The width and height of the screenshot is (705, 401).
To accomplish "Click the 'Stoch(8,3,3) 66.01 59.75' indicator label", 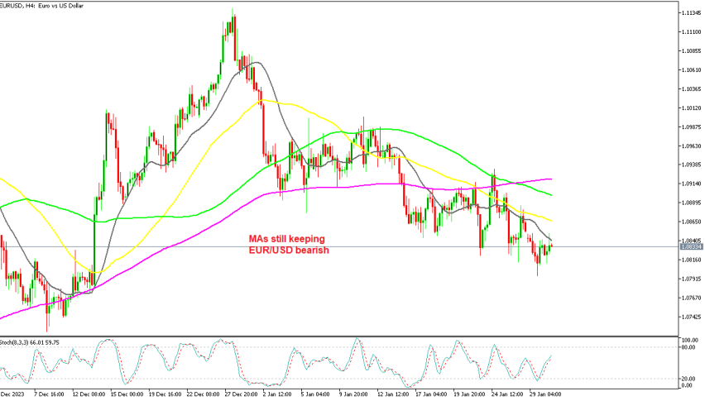I will [x=30, y=342].
